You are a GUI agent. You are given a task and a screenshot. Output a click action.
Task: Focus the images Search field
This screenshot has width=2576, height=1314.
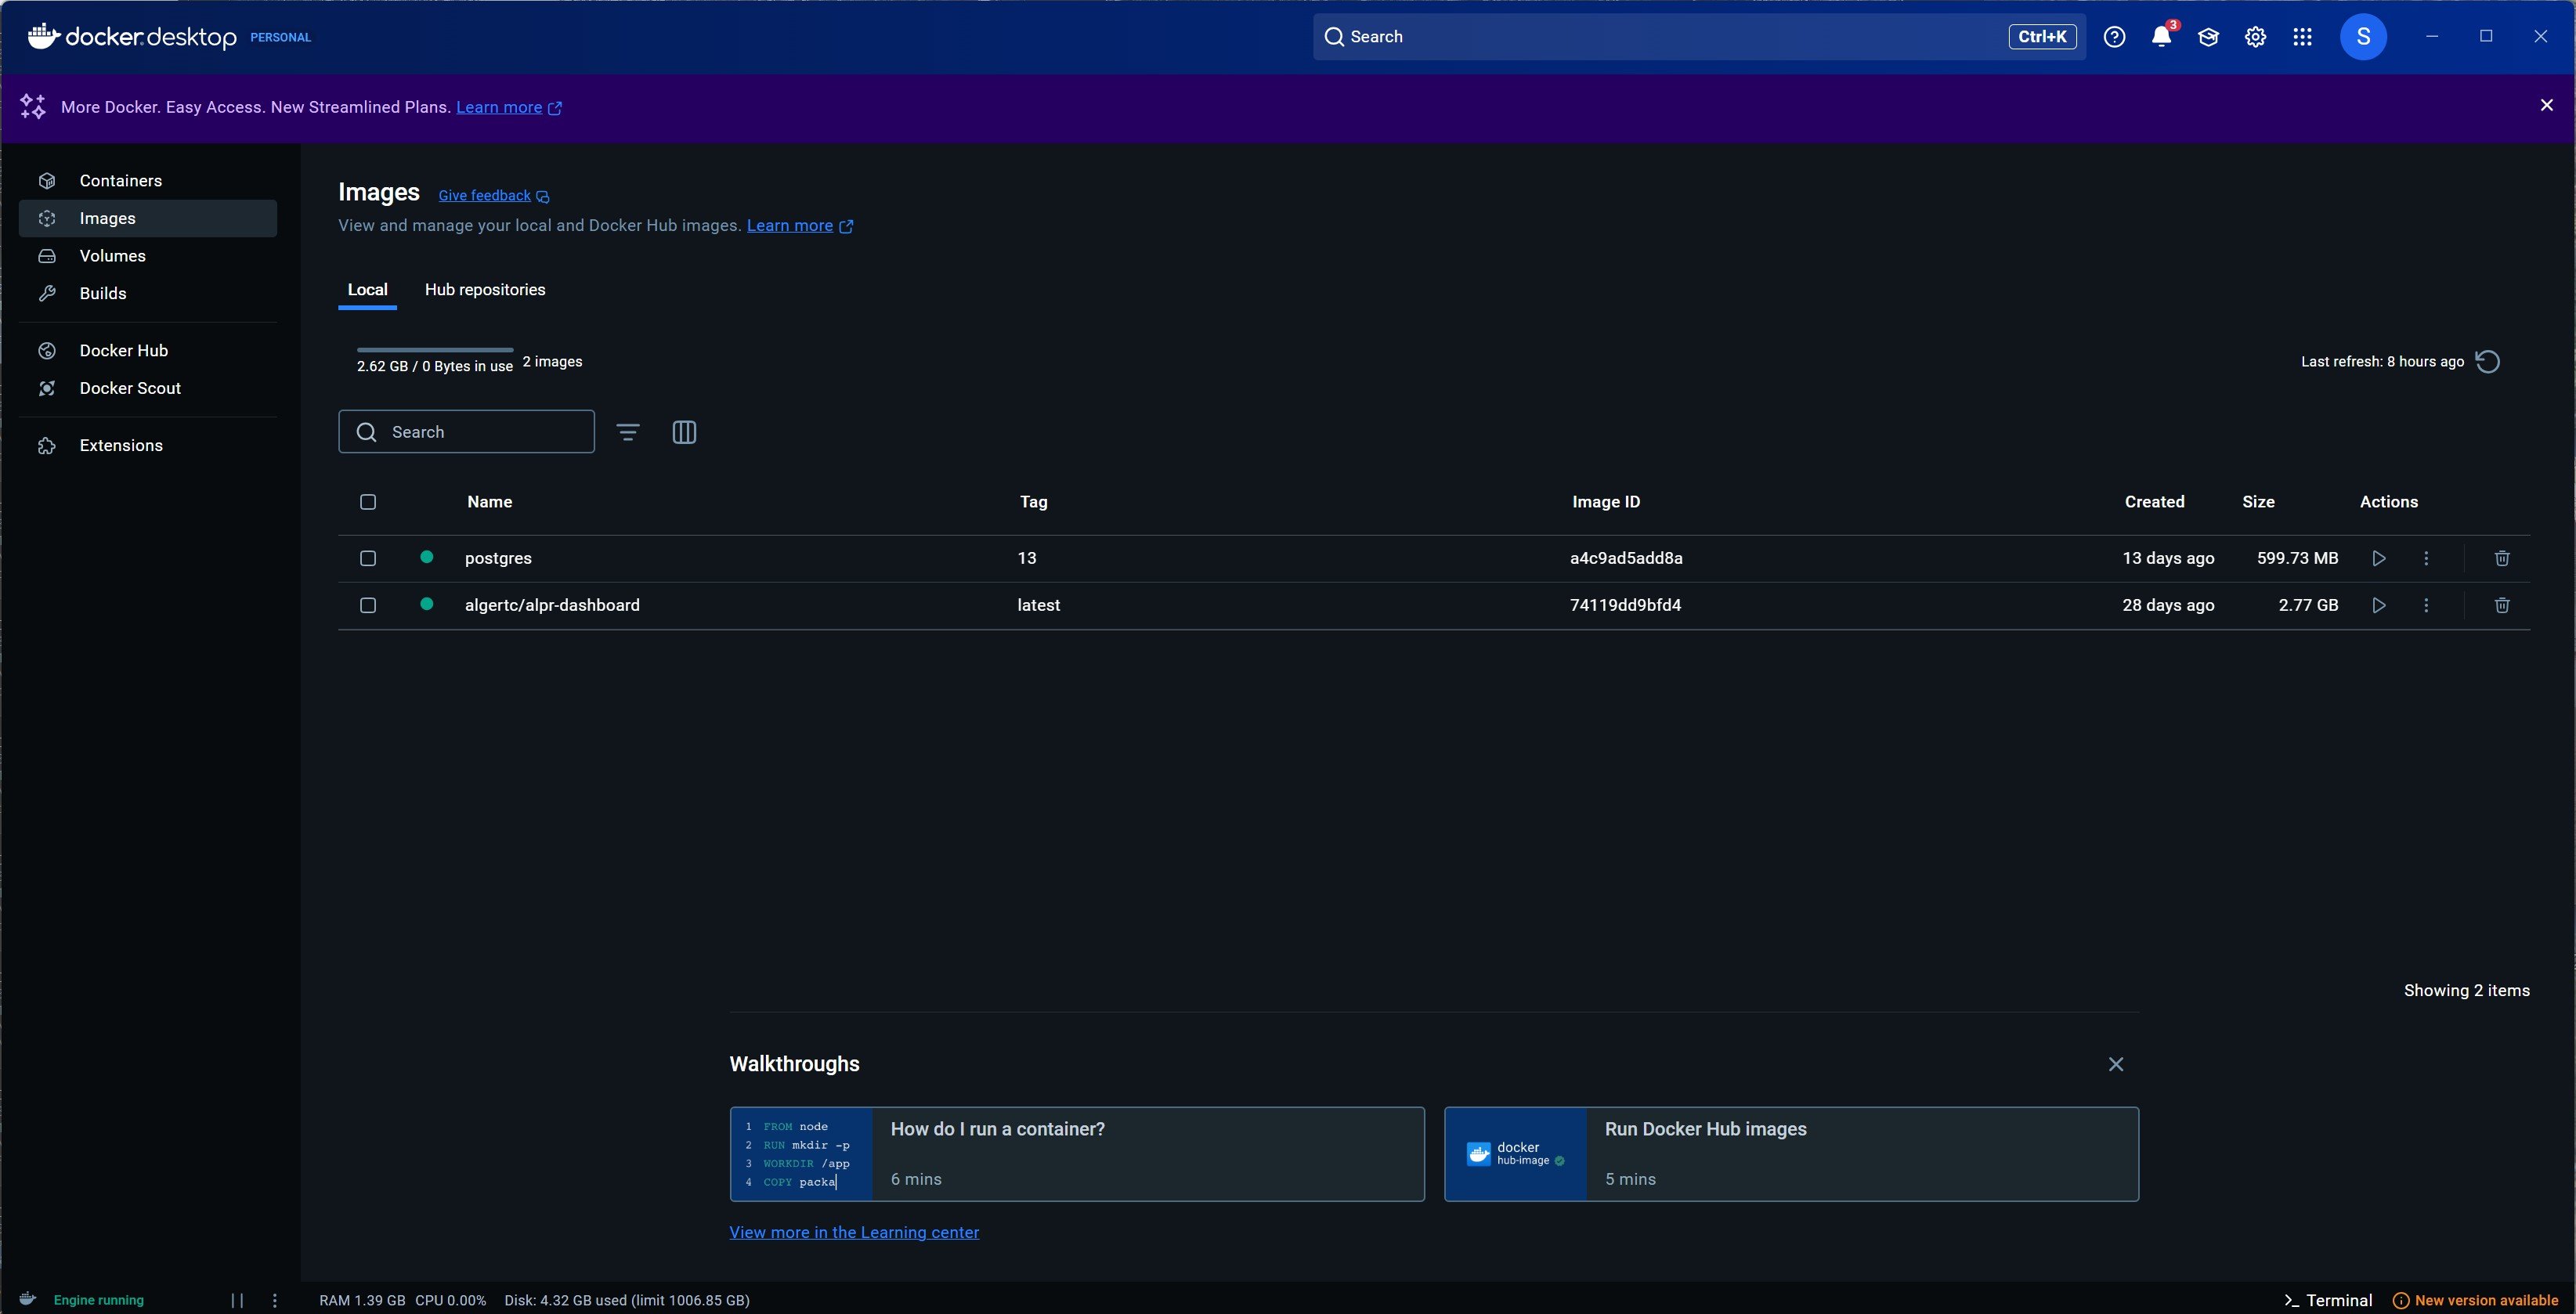tap(466, 432)
